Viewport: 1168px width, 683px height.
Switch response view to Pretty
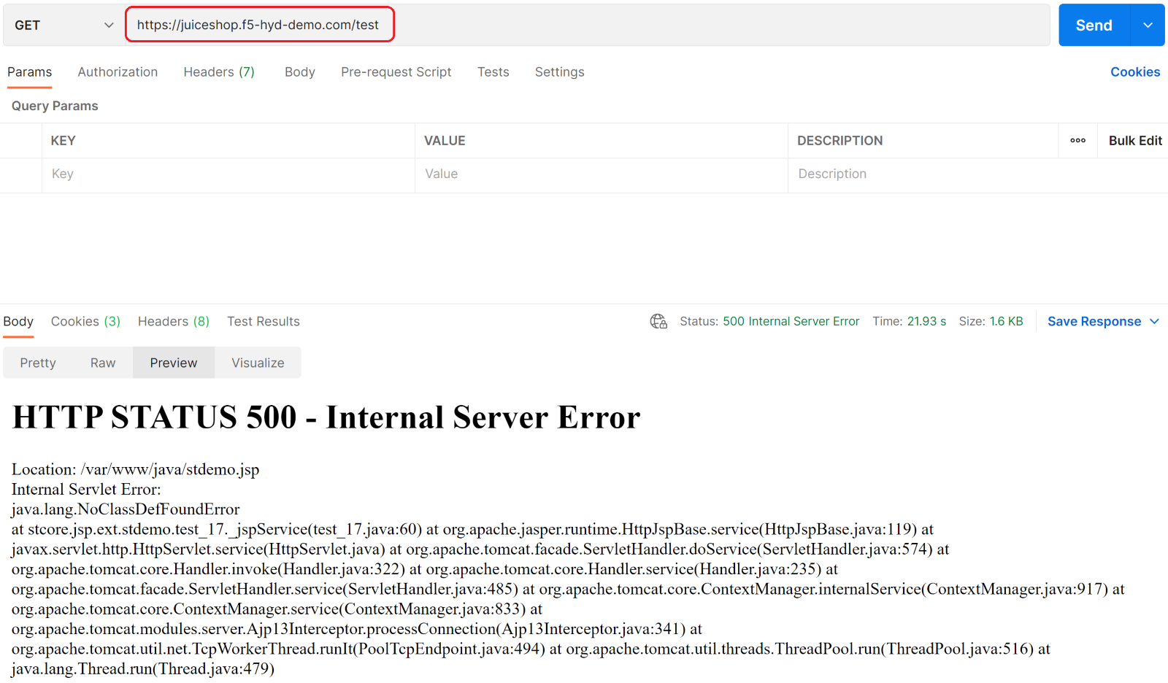click(x=38, y=363)
